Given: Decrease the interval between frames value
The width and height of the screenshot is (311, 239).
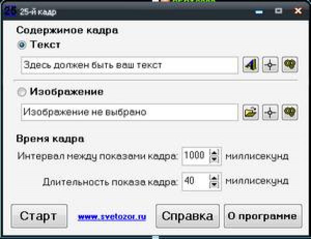Looking at the screenshot, I should (214, 159).
